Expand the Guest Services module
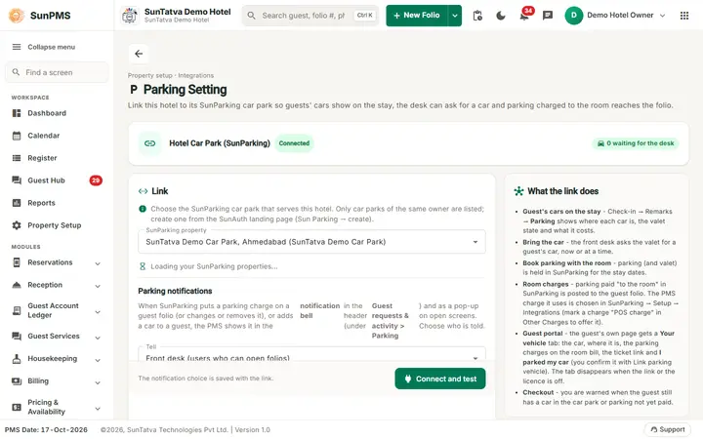Viewport: 703px width, 439px height. [x=98, y=338]
